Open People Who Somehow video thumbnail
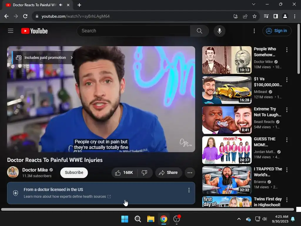The width and height of the screenshot is (301, 226). pyautogui.click(x=227, y=60)
